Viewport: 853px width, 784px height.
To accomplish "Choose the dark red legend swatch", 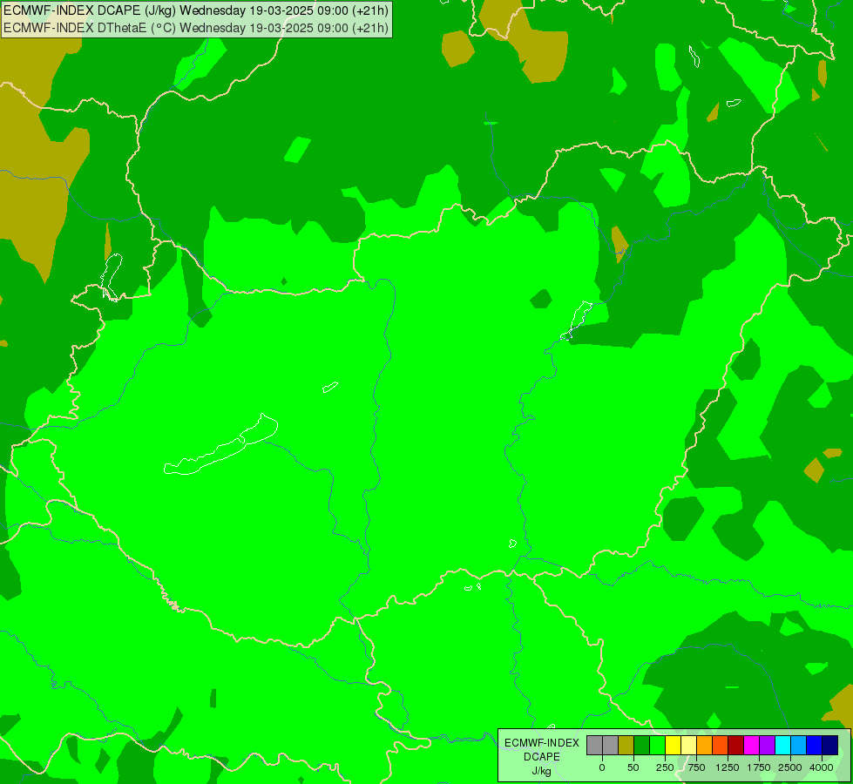I will [x=736, y=746].
